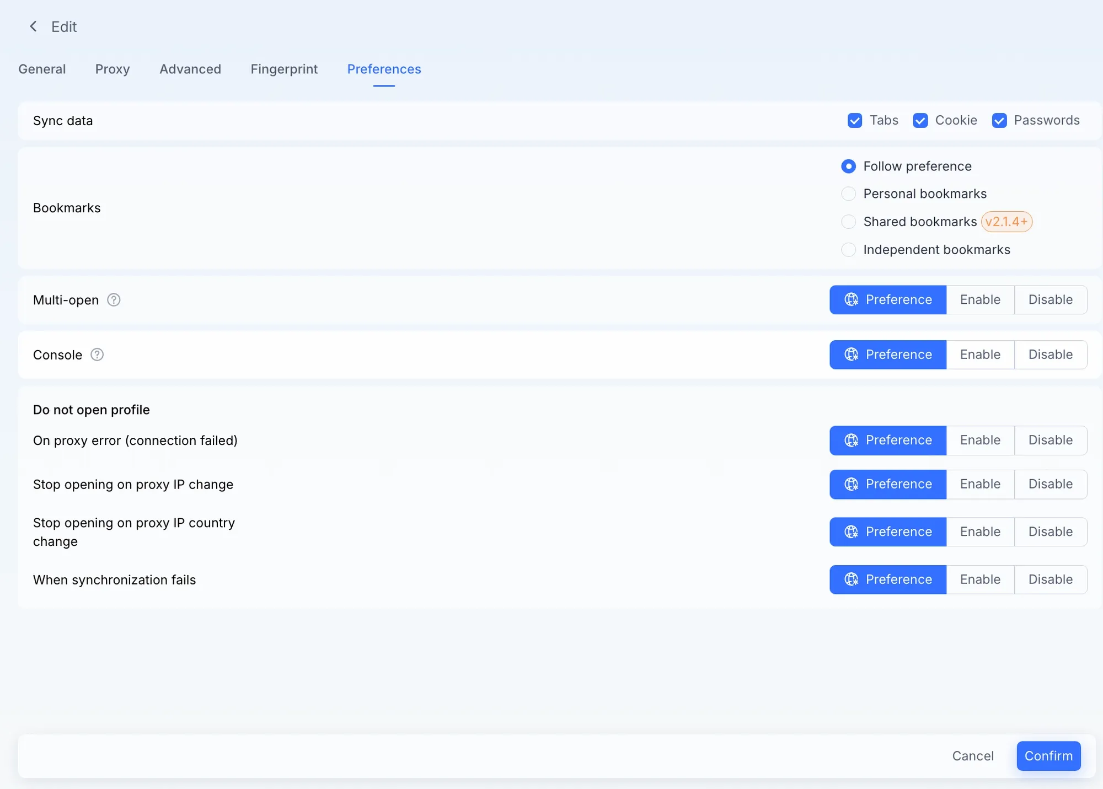Choose Shared bookmarks radio option

[849, 222]
